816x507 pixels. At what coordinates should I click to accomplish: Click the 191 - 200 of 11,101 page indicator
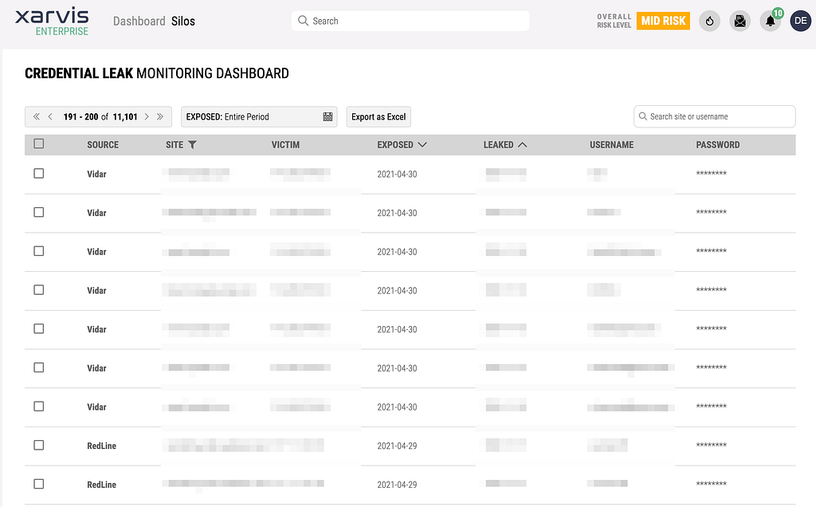[x=100, y=116]
